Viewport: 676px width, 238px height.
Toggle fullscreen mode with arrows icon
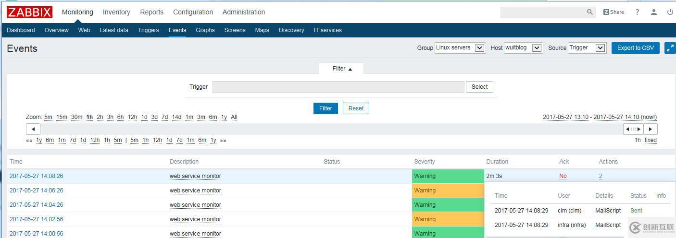tap(670, 48)
